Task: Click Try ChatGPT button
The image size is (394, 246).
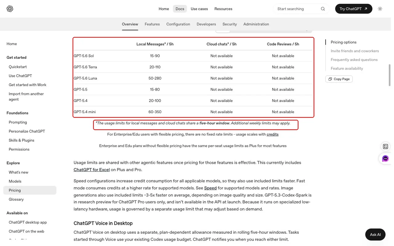Action: [353, 9]
